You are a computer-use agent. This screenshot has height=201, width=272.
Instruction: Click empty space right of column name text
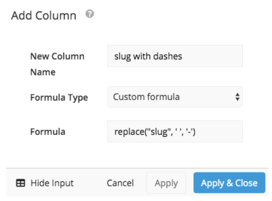pos(212,56)
